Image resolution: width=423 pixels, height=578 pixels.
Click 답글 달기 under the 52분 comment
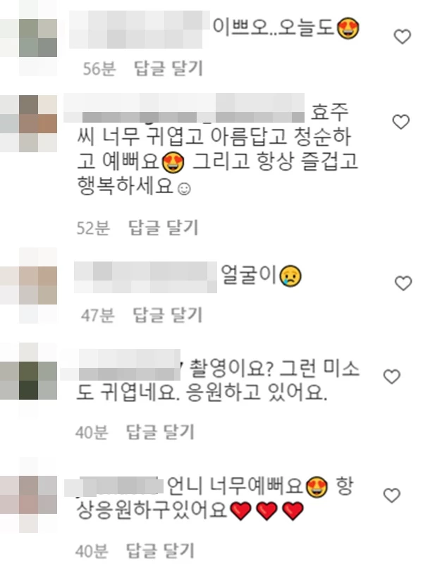pyautogui.click(x=163, y=228)
